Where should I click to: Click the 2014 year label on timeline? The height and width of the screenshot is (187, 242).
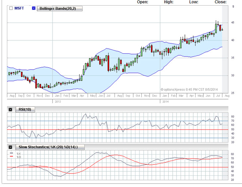tap(165, 101)
